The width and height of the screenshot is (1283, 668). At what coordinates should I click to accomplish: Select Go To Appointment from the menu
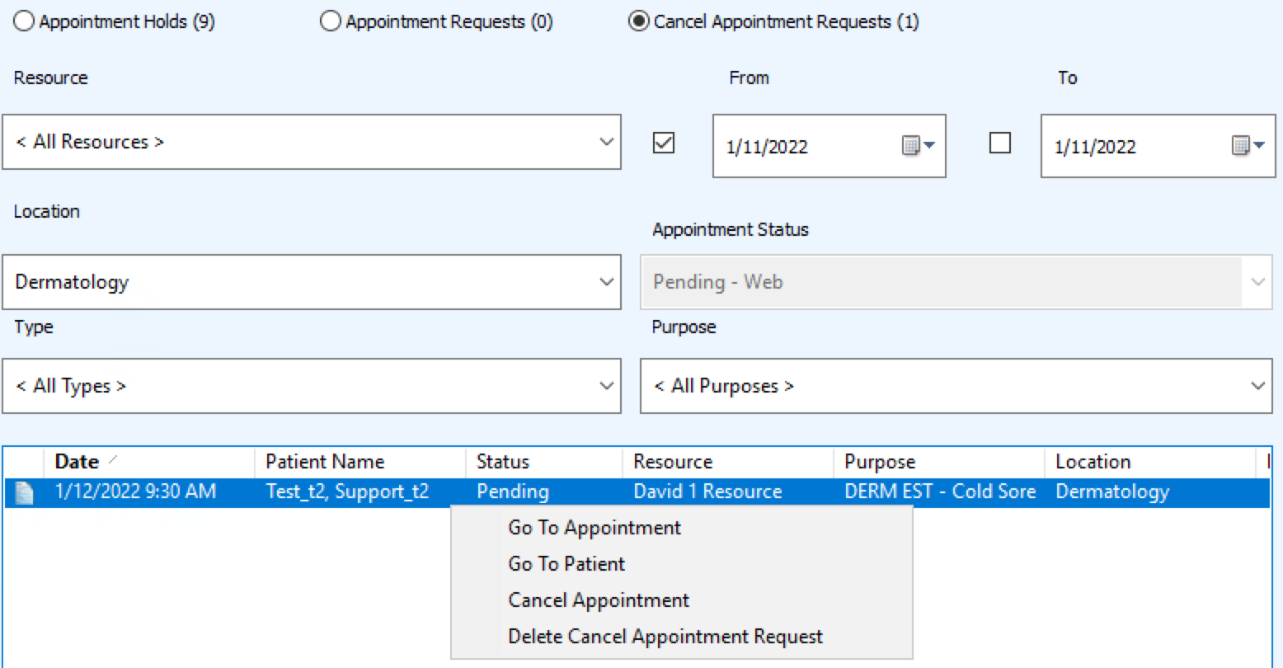pyautogui.click(x=595, y=527)
